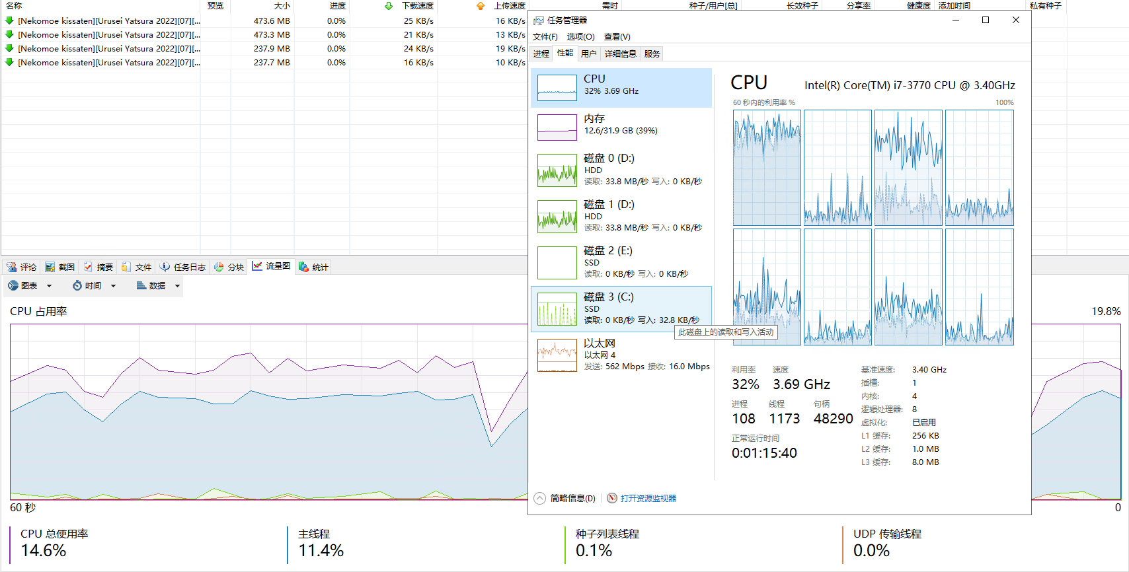1129x572 pixels.
Task: Open the 分块 pieces tab
Action: point(229,268)
